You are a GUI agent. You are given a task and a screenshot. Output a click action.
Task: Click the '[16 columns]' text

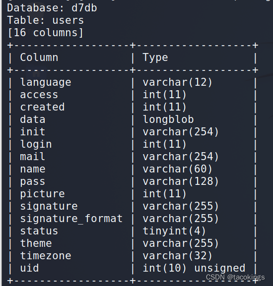46,33
